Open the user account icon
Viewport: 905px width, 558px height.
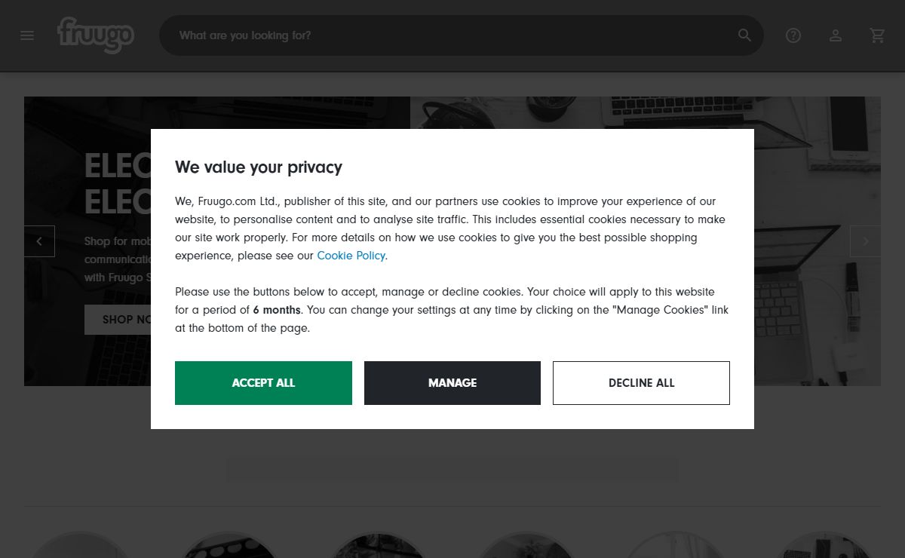click(835, 35)
